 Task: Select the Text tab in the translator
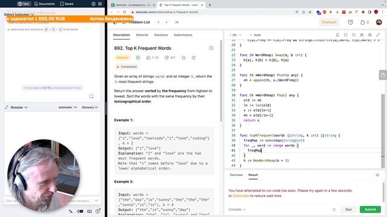tap(24, 4)
